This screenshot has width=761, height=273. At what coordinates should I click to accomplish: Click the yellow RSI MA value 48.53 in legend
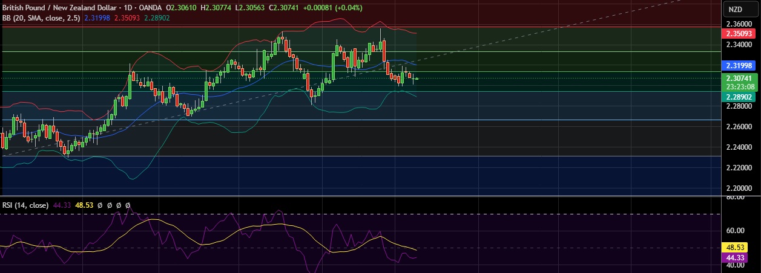click(x=83, y=205)
